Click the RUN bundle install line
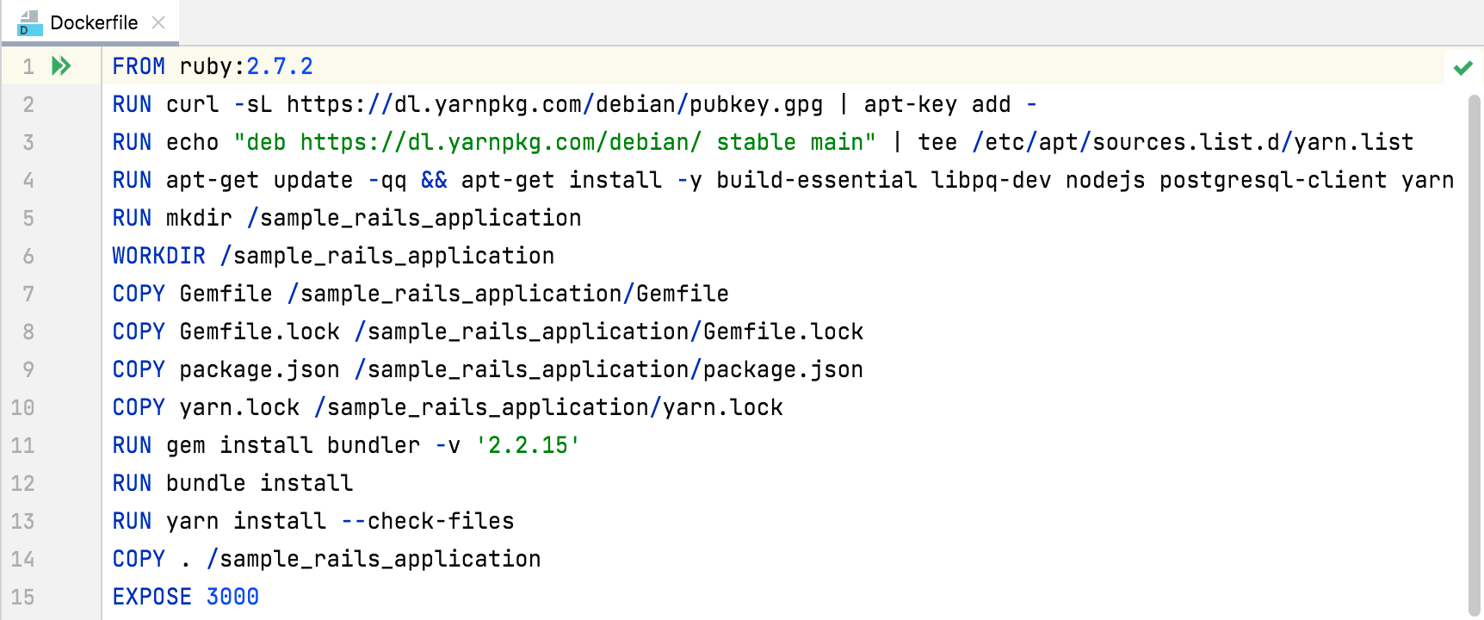1484x620 pixels. [232, 483]
